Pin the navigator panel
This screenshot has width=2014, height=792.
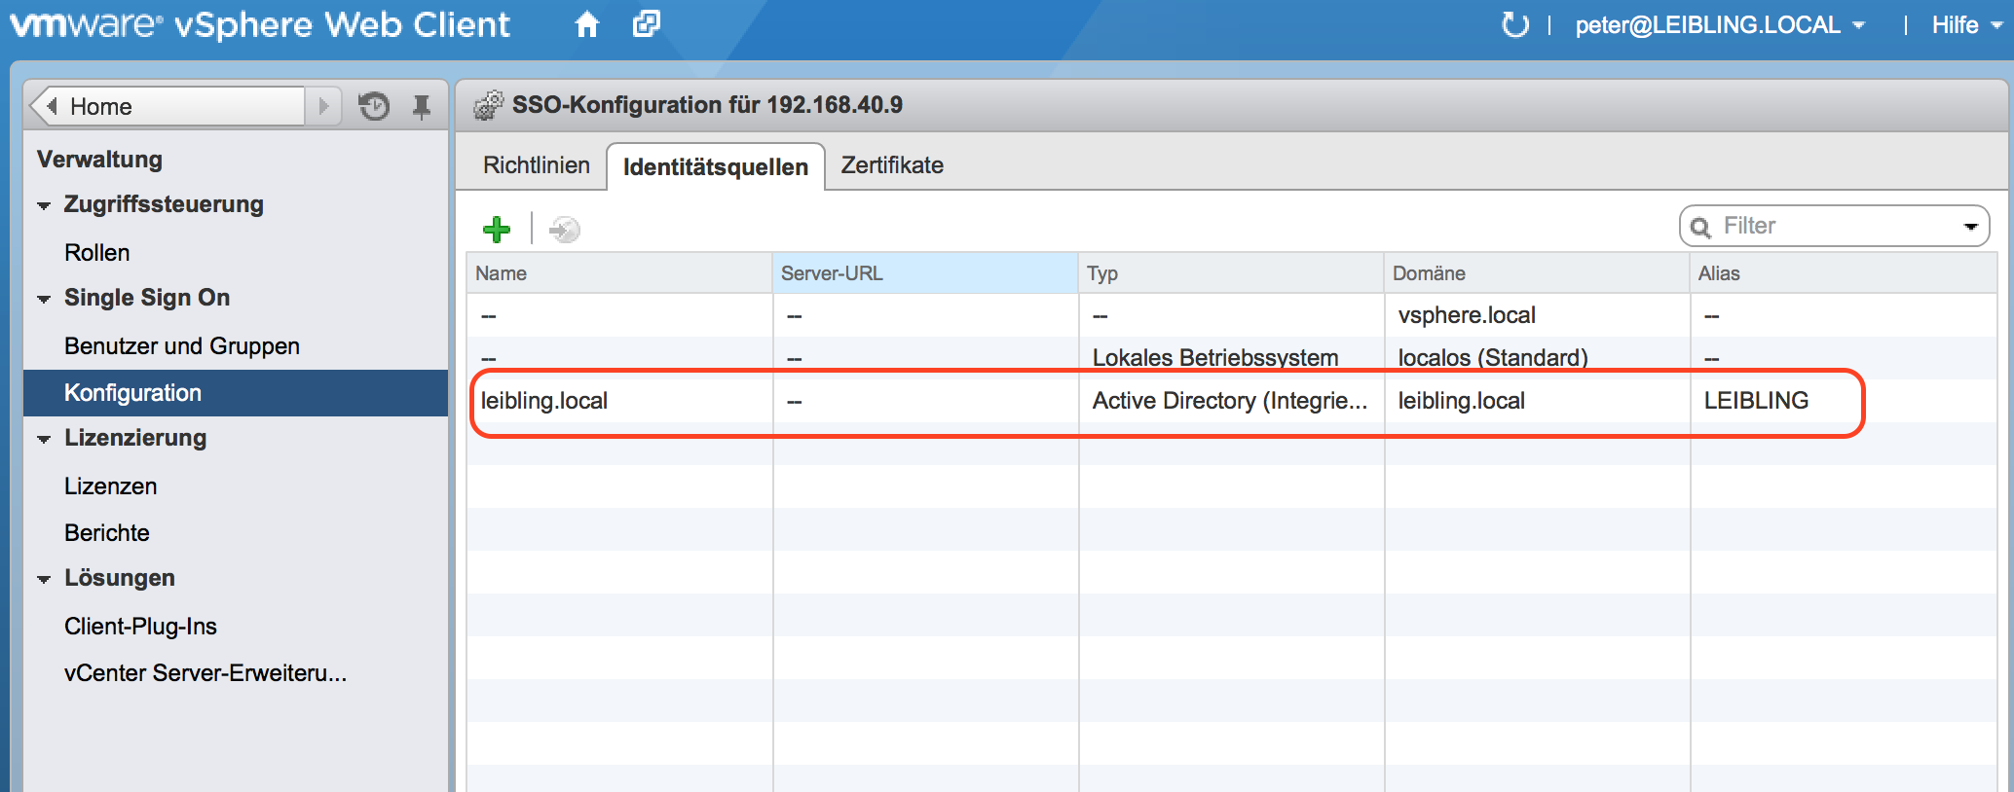[x=421, y=106]
